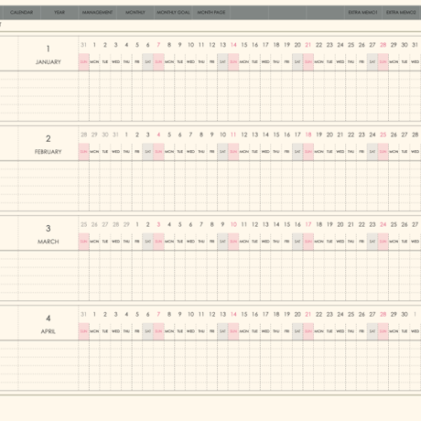
Task: Click date 21 in the February row
Action: tap(340, 135)
